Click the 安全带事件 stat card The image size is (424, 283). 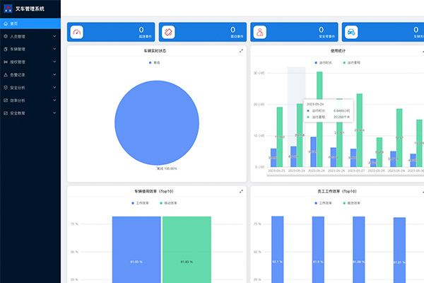point(294,32)
